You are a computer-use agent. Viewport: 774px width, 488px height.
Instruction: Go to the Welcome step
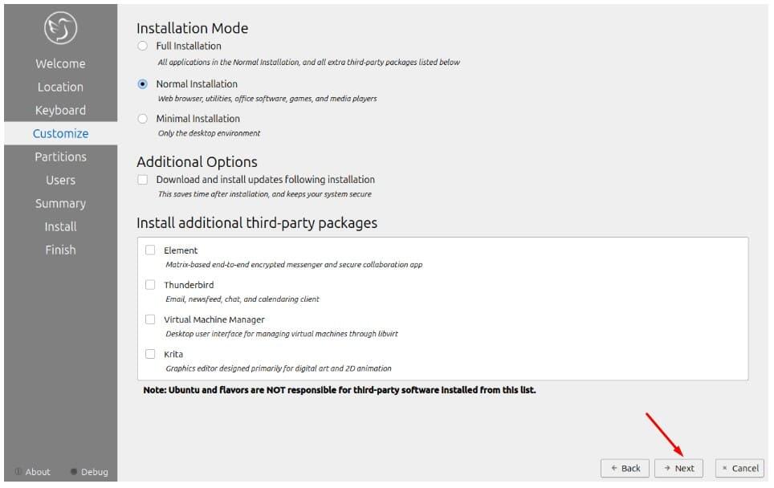60,63
